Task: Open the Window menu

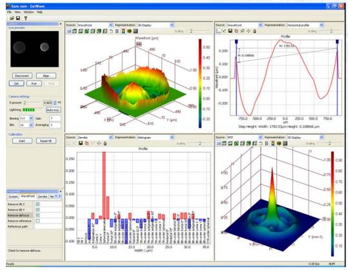Action: (28, 12)
